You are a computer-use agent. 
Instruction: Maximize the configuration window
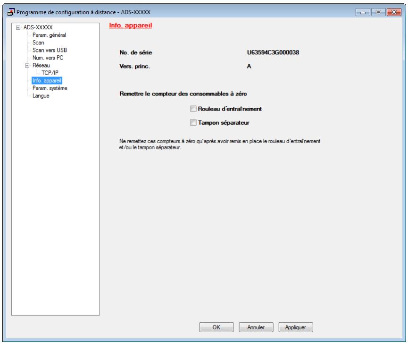[378, 12]
